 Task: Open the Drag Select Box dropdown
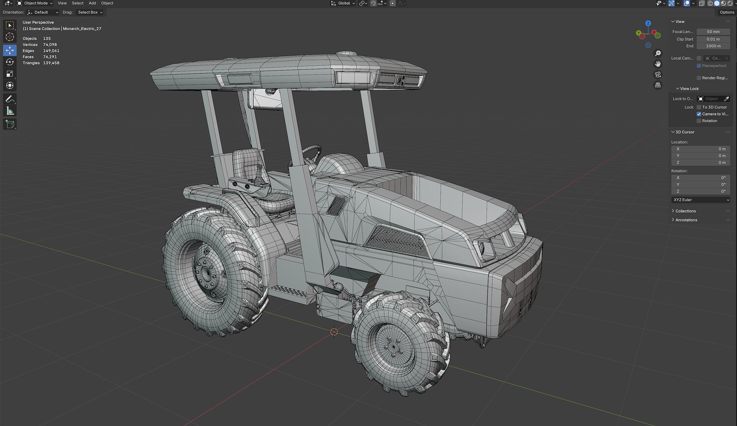coord(89,12)
